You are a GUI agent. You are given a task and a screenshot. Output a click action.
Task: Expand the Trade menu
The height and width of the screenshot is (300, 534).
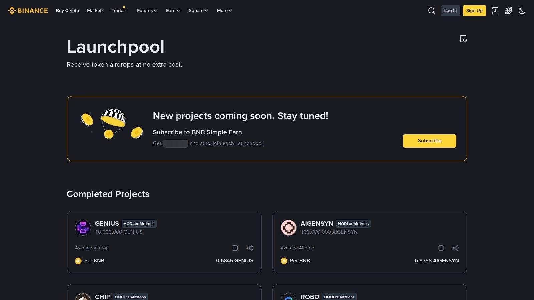click(x=120, y=11)
